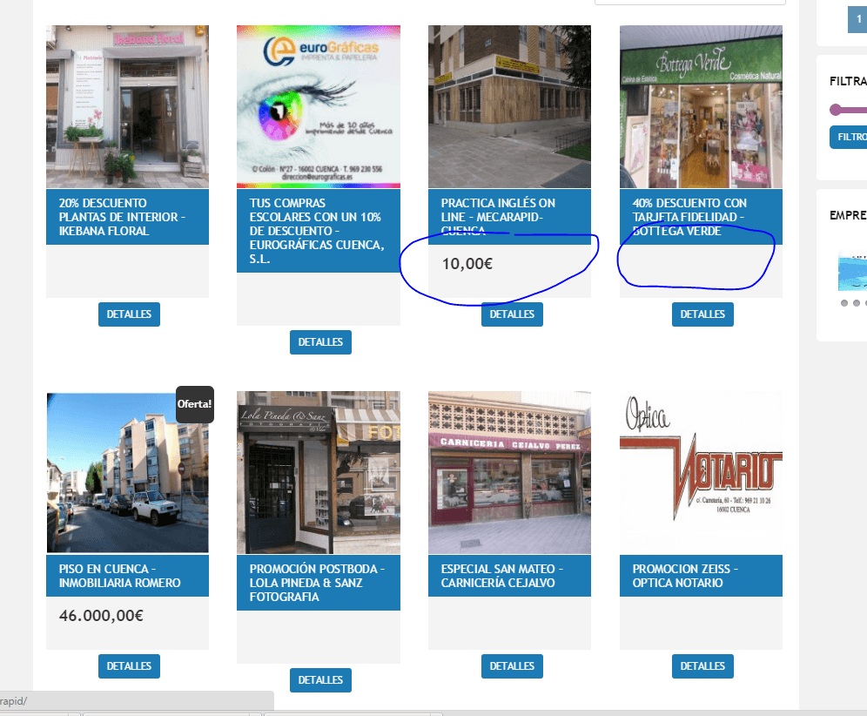Click the second carousel dot indicator
867x716 pixels.
[x=857, y=303]
